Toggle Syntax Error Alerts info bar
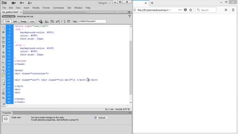The height and width of the screenshot is (134, 238). [x=3, y=75]
